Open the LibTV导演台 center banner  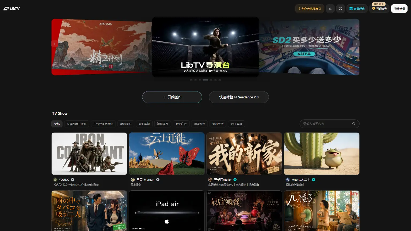coord(205,47)
